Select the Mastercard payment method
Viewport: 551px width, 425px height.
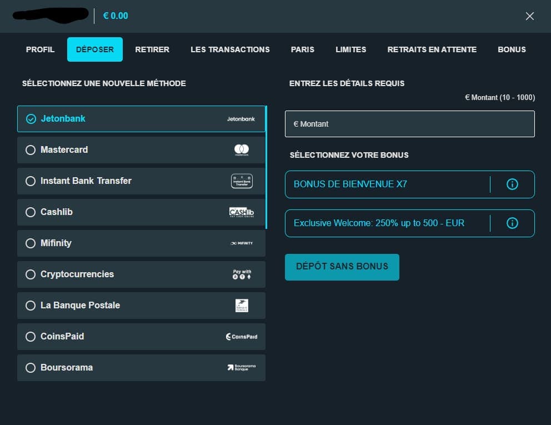(x=141, y=150)
